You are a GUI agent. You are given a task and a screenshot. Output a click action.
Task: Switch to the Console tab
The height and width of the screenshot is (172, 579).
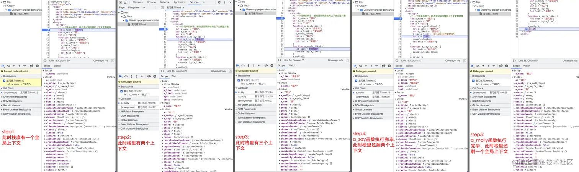coord(151,2)
